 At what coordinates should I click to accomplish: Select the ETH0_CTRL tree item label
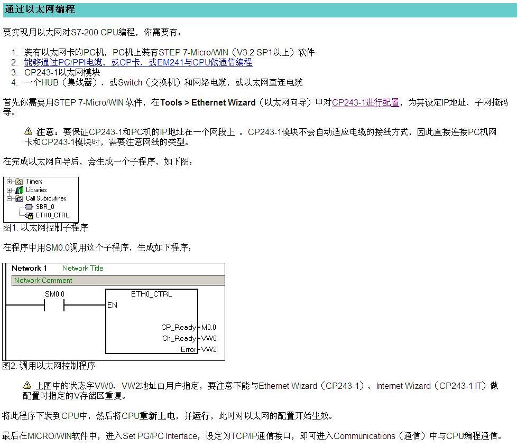[52, 215]
